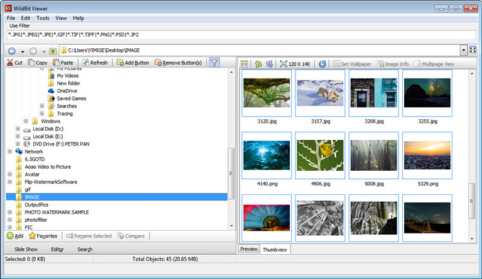Expand the Searches folder
The image size is (482, 279).
[x=42, y=106]
